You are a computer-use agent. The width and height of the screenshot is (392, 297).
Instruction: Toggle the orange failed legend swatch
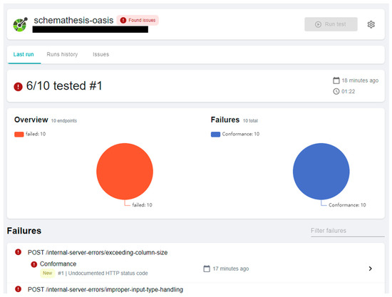19,134
